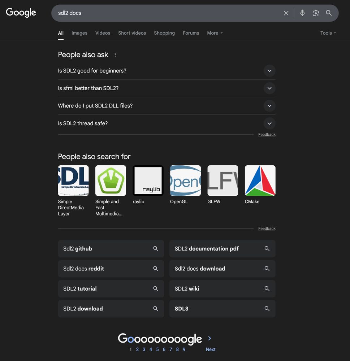The height and width of the screenshot is (361, 350).
Task: Go to results page 9
Action: click(184, 349)
